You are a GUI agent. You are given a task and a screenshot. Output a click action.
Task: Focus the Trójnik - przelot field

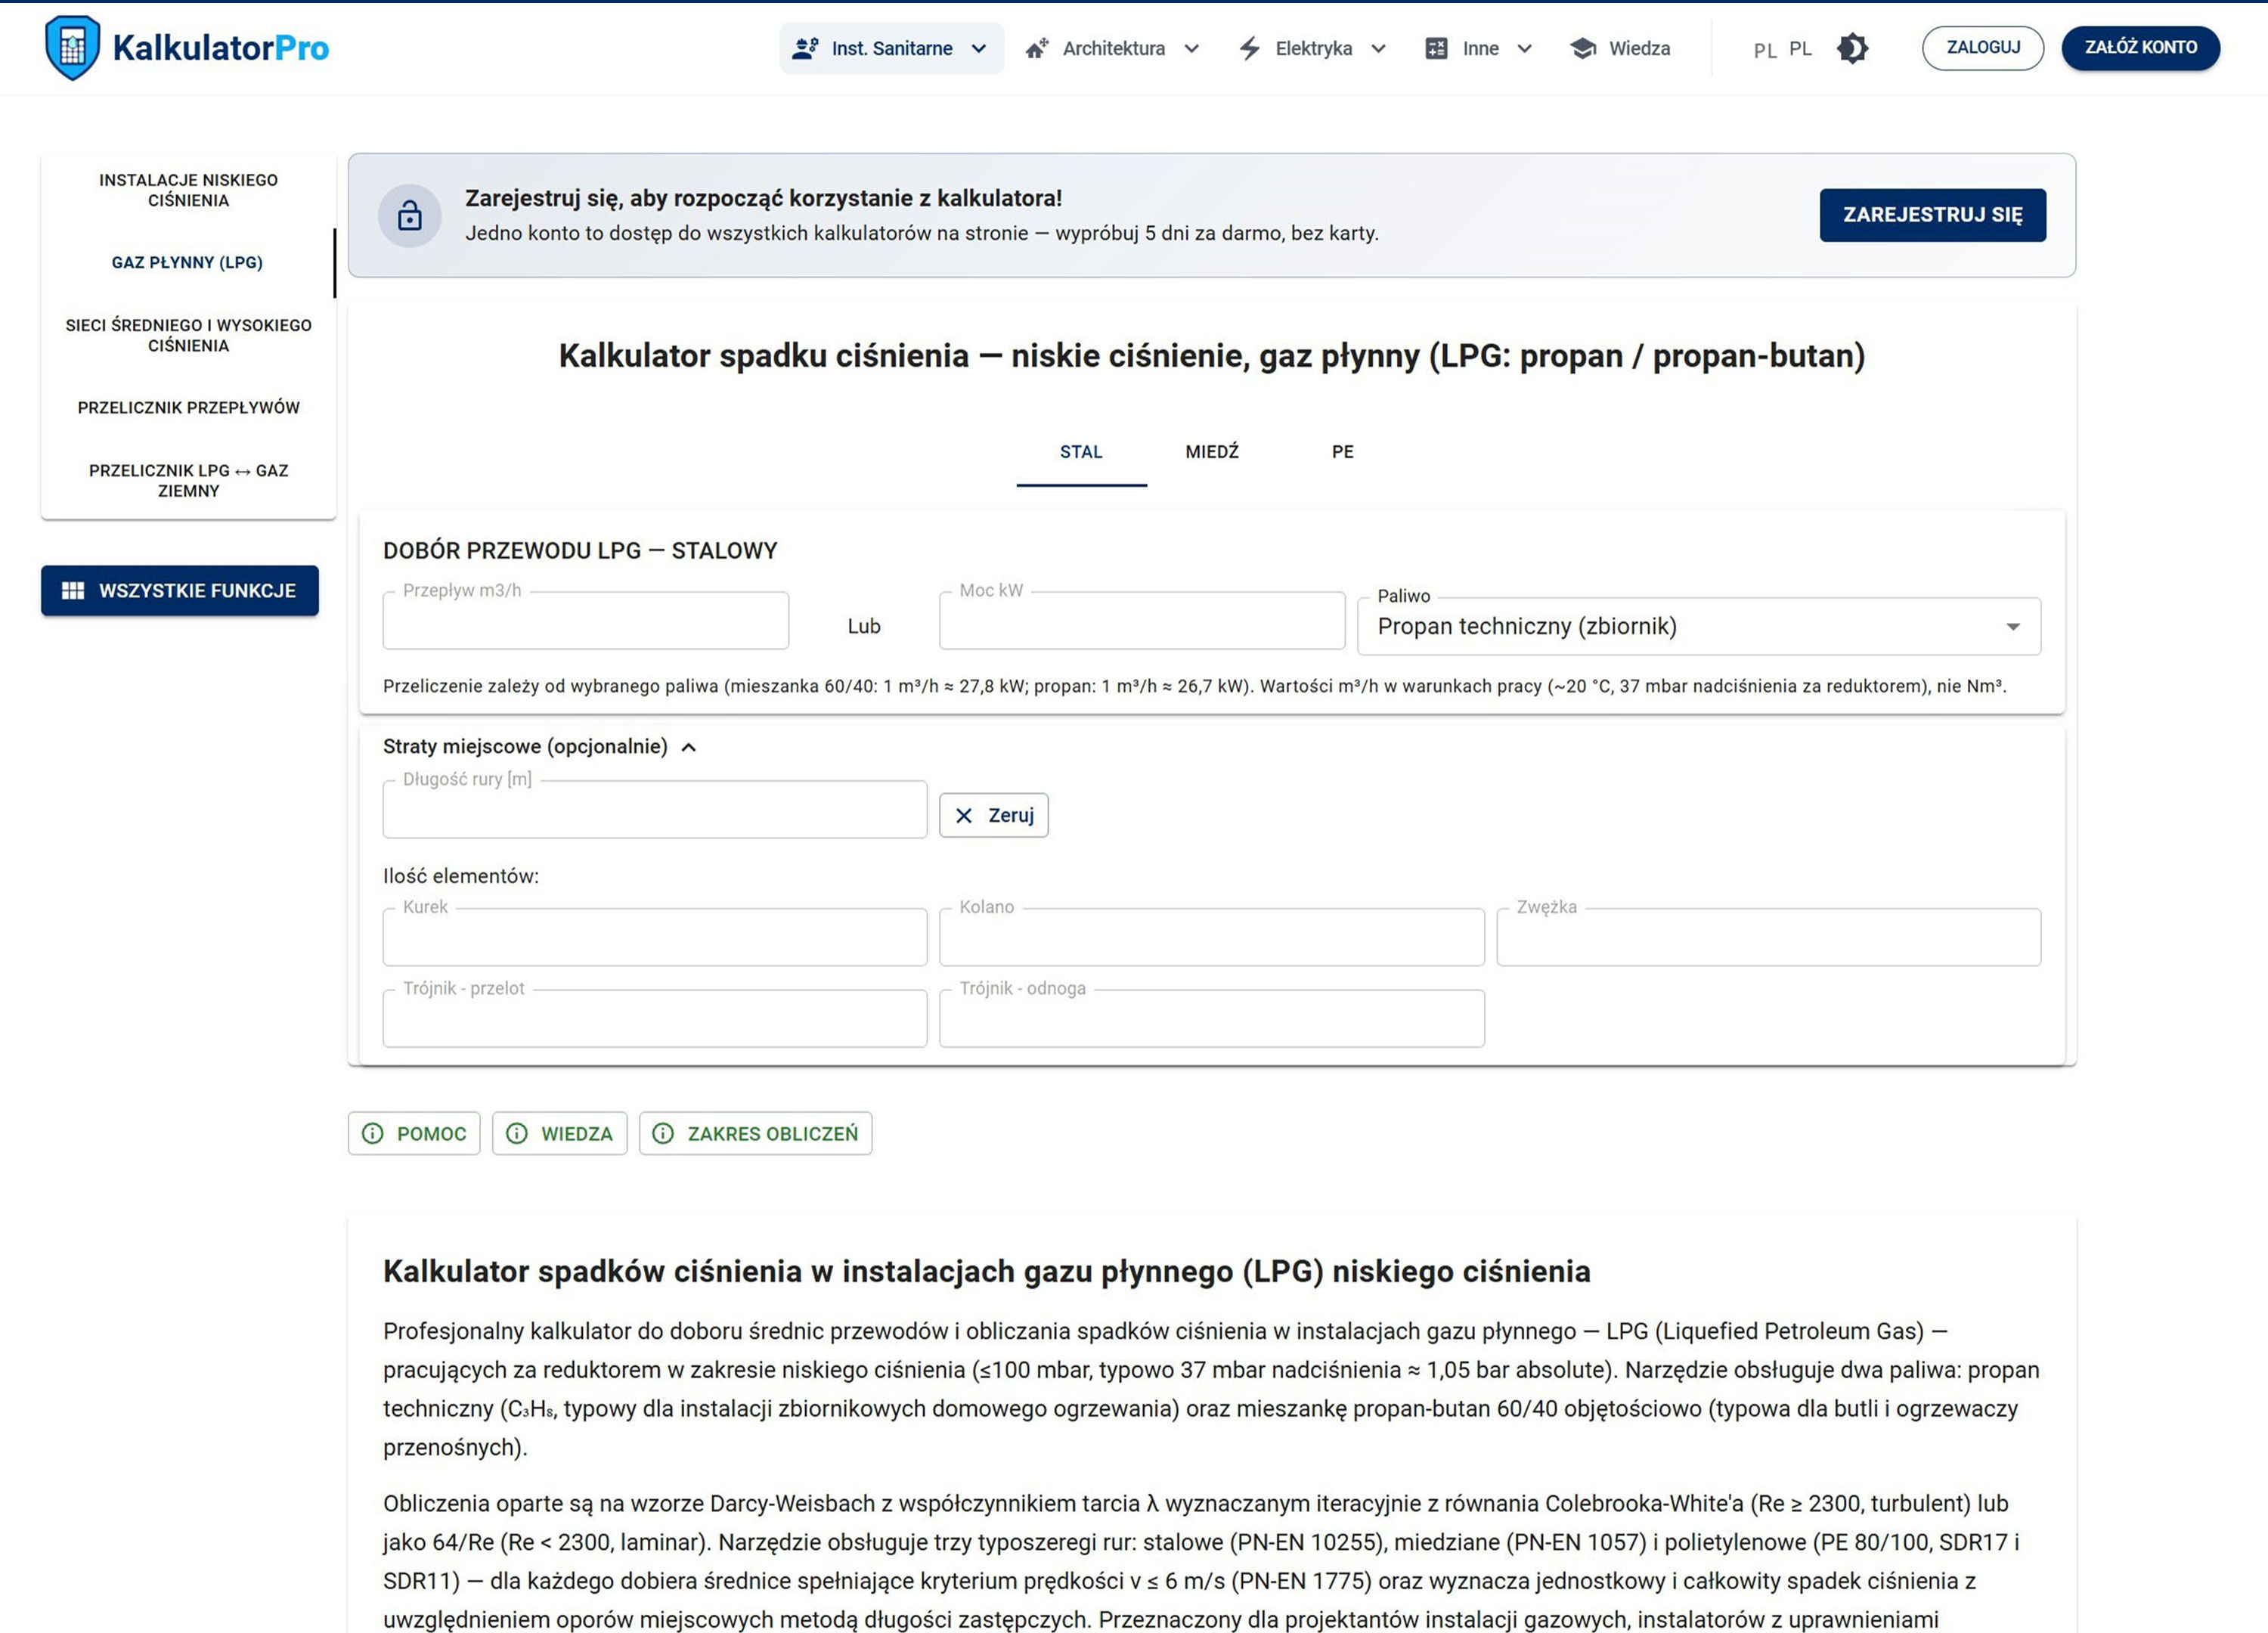point(655,1018)
